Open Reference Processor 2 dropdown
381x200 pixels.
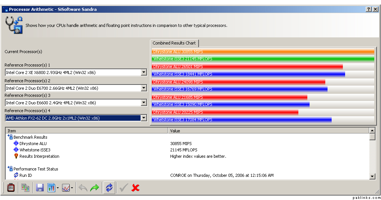(144, 88)
